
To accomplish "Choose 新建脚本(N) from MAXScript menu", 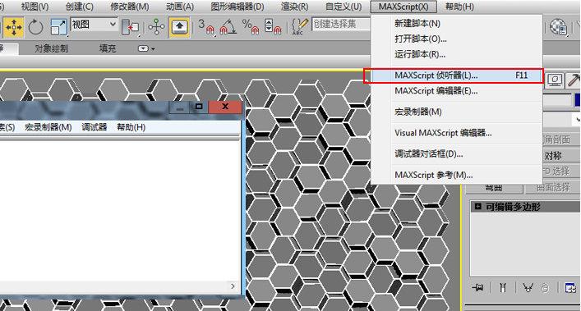I will pyautogui.click(x=457, y=24).
